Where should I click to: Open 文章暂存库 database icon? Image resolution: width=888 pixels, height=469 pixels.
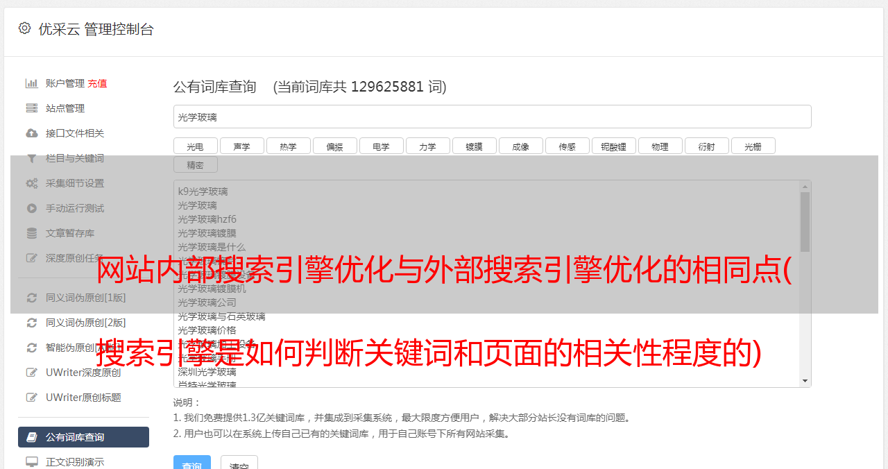coord(31,233)
